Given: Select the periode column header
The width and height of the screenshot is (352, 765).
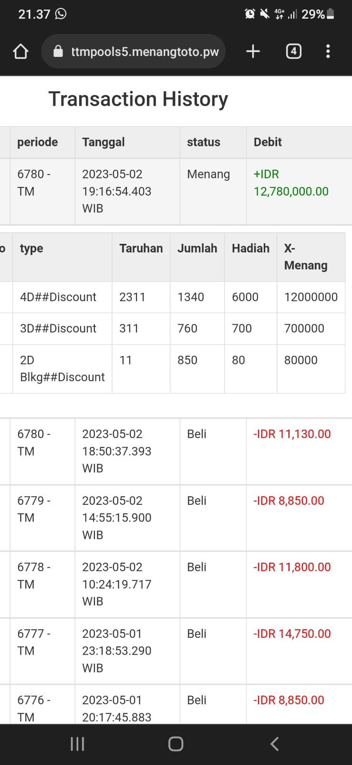Looking at the screenshot, I should (x=38, y=142).
